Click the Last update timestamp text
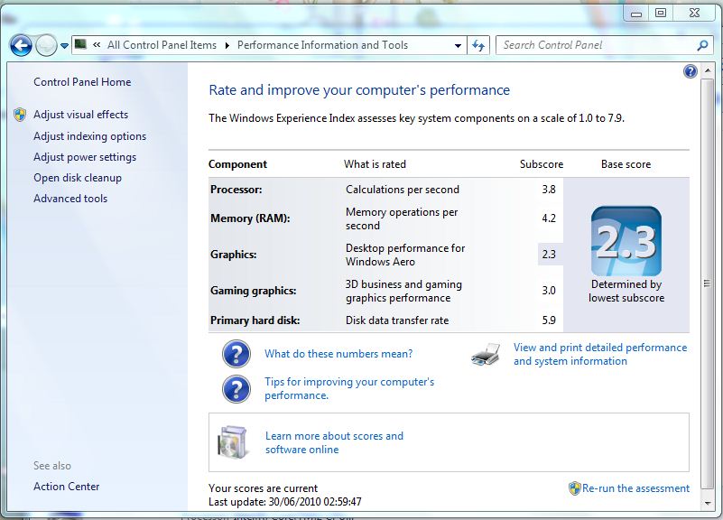Viewport: 723px width, 520px height. 285,502
